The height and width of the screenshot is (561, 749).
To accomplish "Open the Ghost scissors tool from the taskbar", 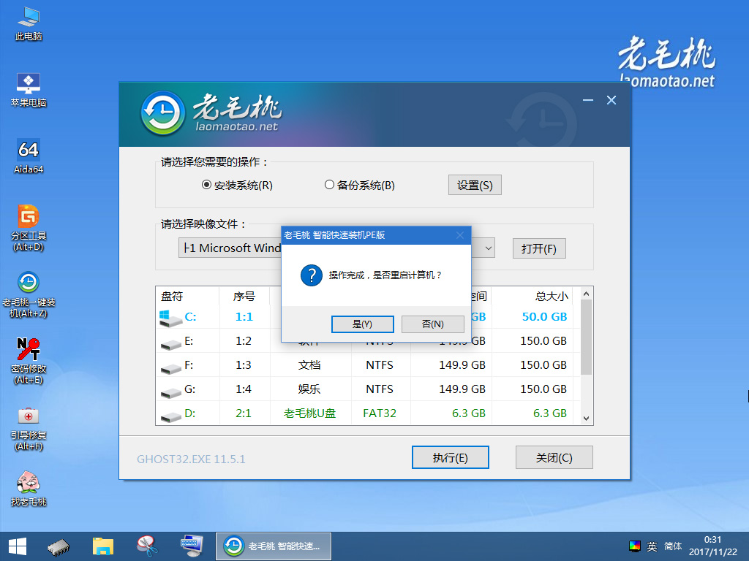I will pyautogui.click(x=147, y=546).
